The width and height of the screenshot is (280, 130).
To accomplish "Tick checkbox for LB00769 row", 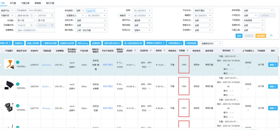I will pos(1,86).
